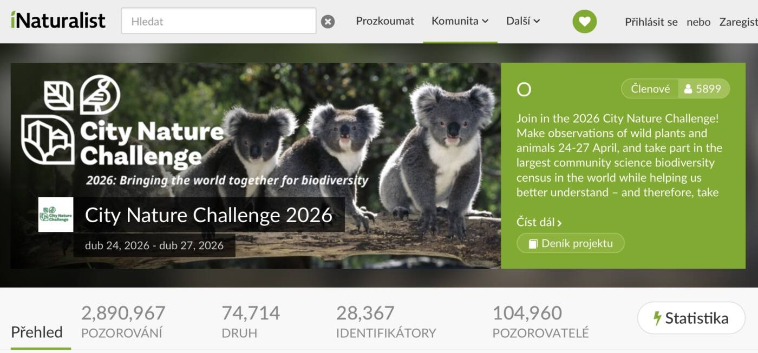Open the 104,960 Pozorovatelé stat
Viewport: 758px width, 353px height.
click(x=540, y=321)
